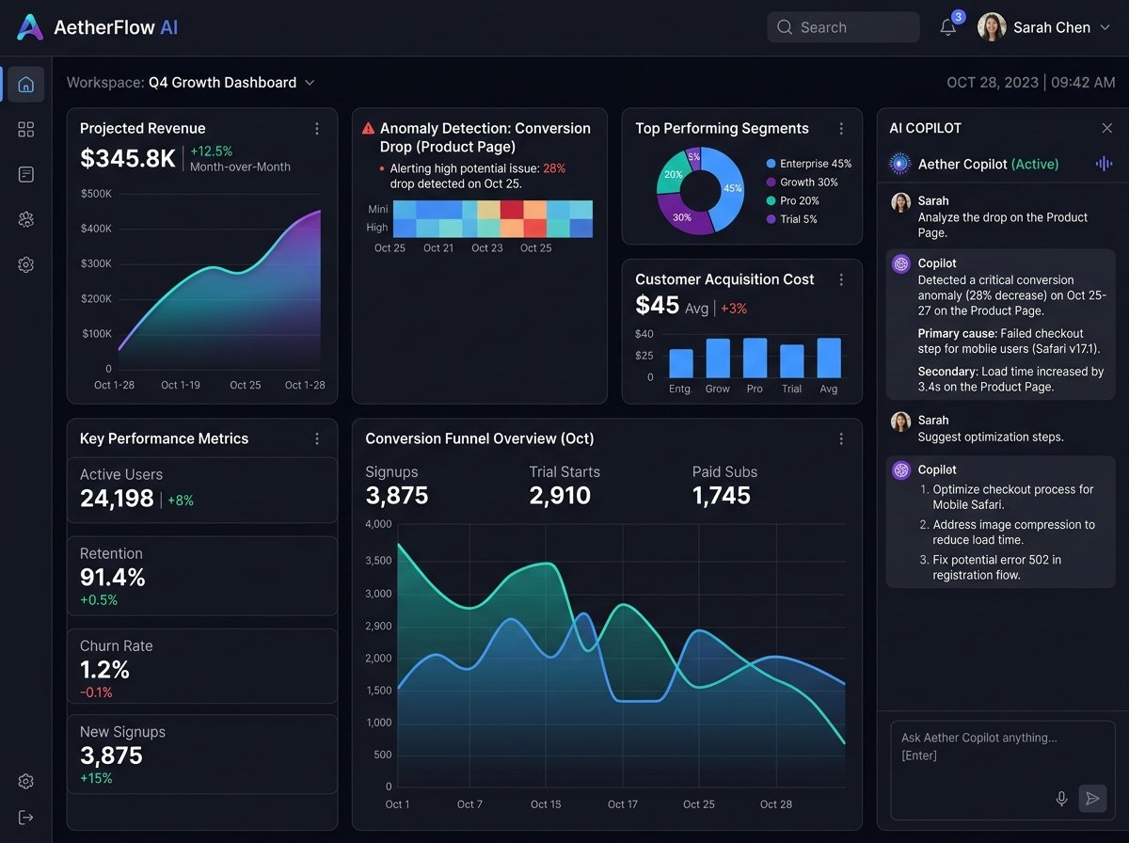This screenshot has height=843, width=1129.
Task: Open the AI brain sidebar icon
Action: tap(26, 219)
